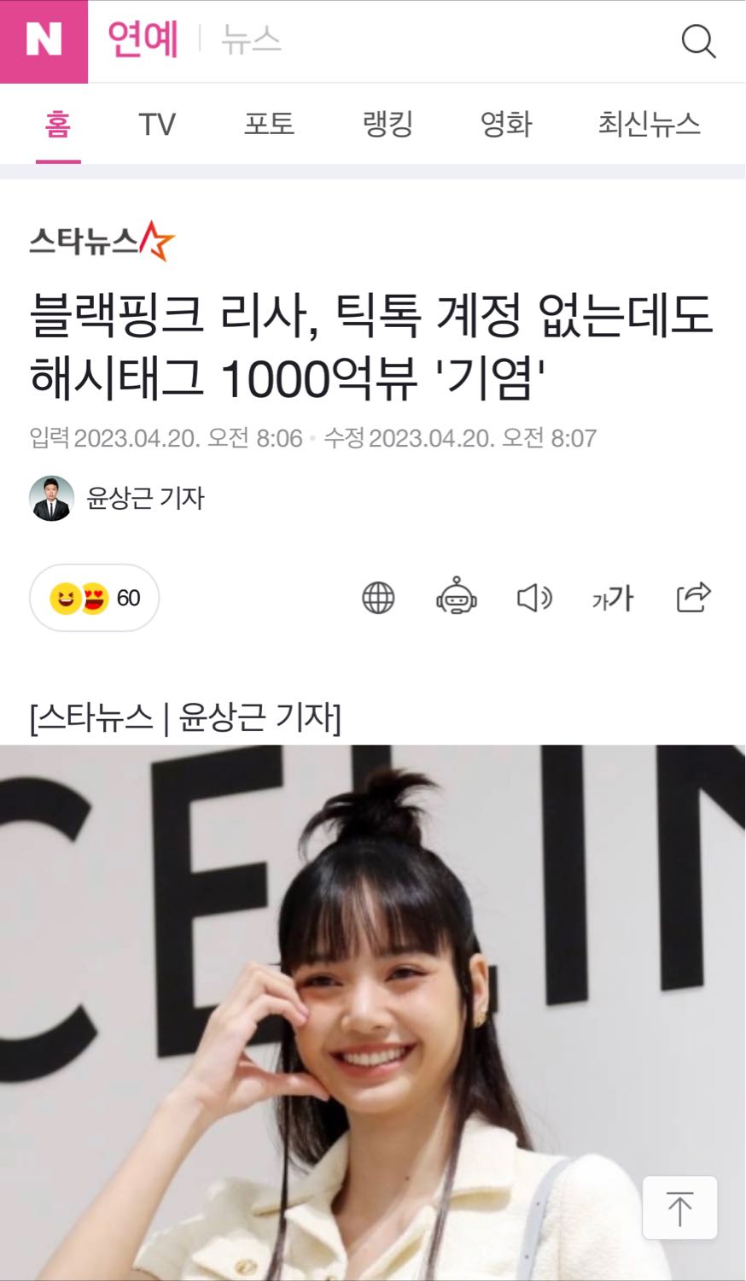Open the robot AI summary icon

point(457,596)
